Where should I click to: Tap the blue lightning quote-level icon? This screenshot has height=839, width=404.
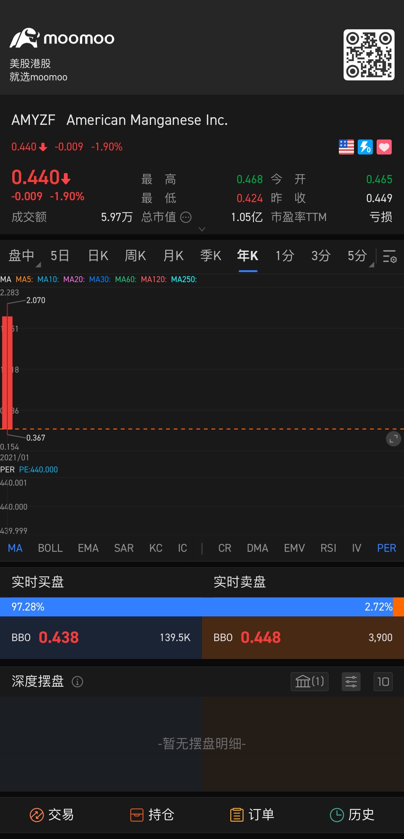coord(365,147)
